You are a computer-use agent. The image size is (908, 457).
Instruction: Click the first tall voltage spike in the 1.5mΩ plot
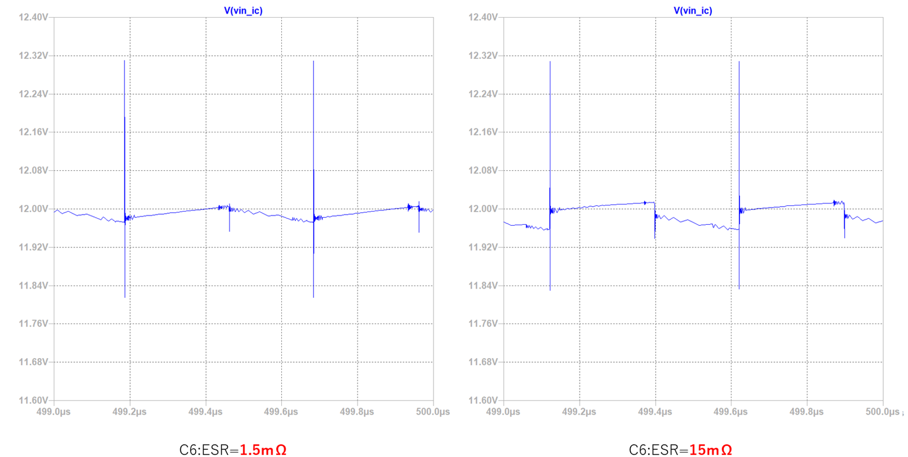(125, 137)
